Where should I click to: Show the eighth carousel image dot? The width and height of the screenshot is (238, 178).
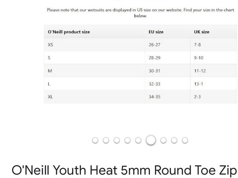pyautogui.click(x=174, y=140)
